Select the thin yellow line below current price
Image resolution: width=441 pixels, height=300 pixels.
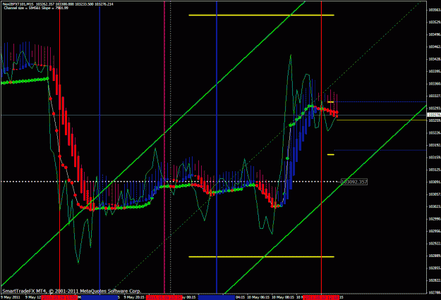[x=381, y=120]
